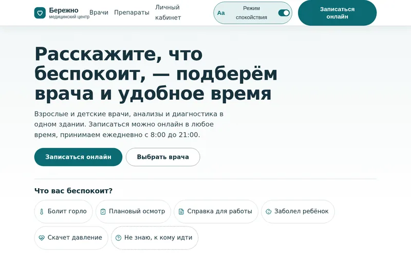This screenshot has width=411, height=257.
Task: Click the document icon in Справка для работы
Action: pyautogui.click(x=181, y=211)
